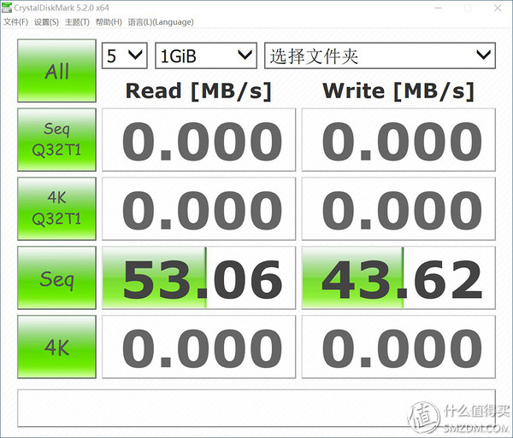
Task: Click the 4K Q32T1 write value 0.000
Action: [x=398, y=208]
